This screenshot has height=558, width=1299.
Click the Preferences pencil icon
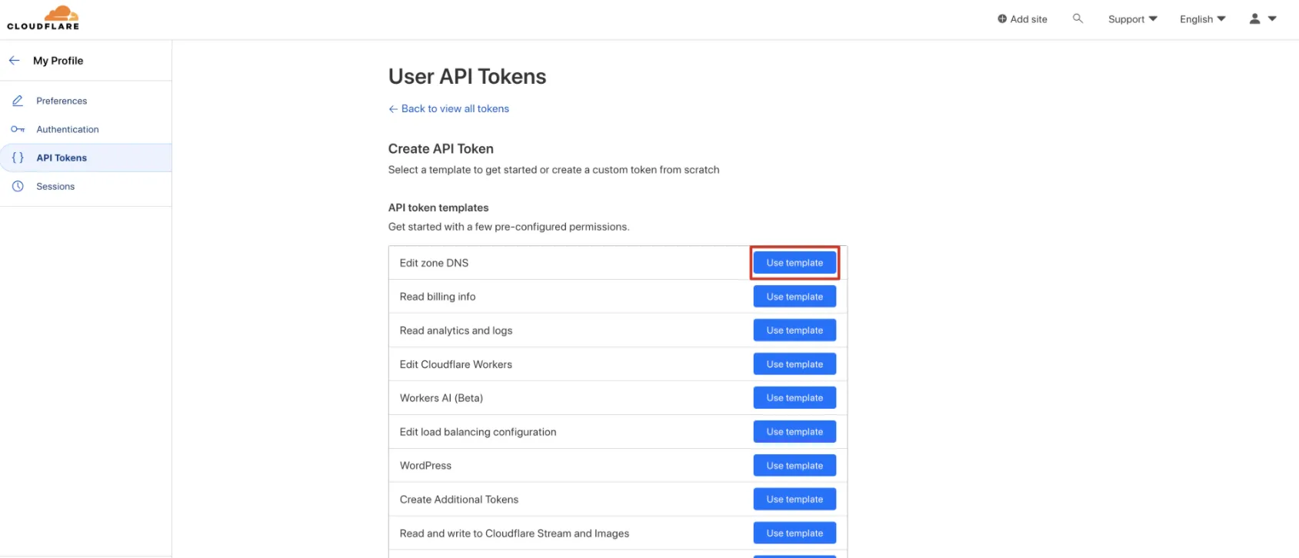(x=18, y=101)
